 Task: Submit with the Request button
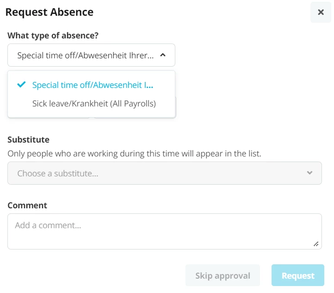[298, 275]
